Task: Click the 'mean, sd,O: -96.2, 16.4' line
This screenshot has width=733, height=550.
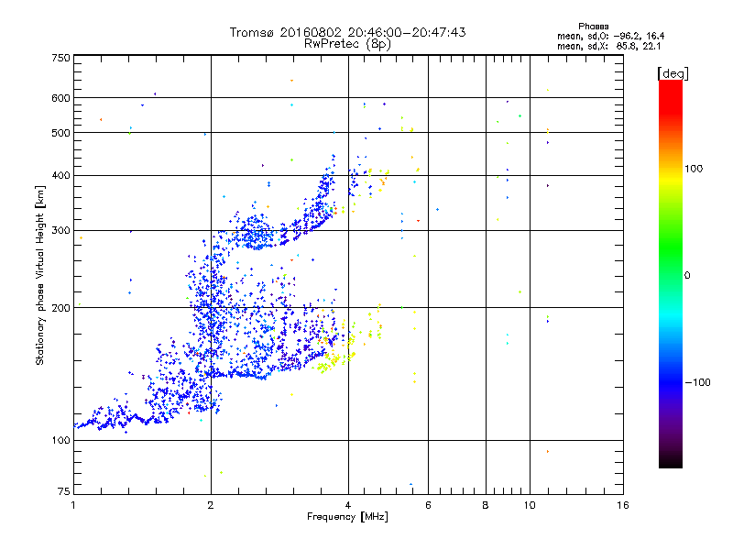Action: 610,36
